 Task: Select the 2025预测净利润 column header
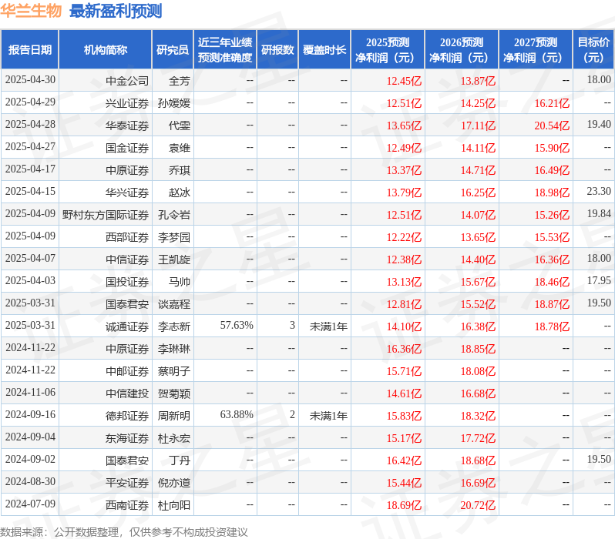pyautogui.click(x=388, y=49)
